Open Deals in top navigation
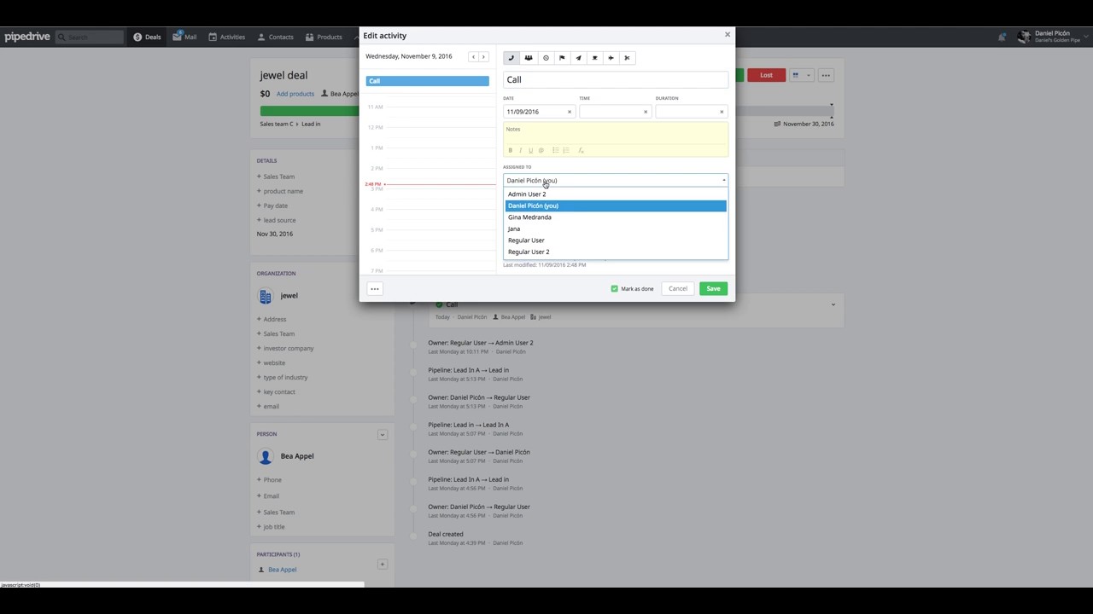This screenshot has height=614, width=1093. (147, 37)
